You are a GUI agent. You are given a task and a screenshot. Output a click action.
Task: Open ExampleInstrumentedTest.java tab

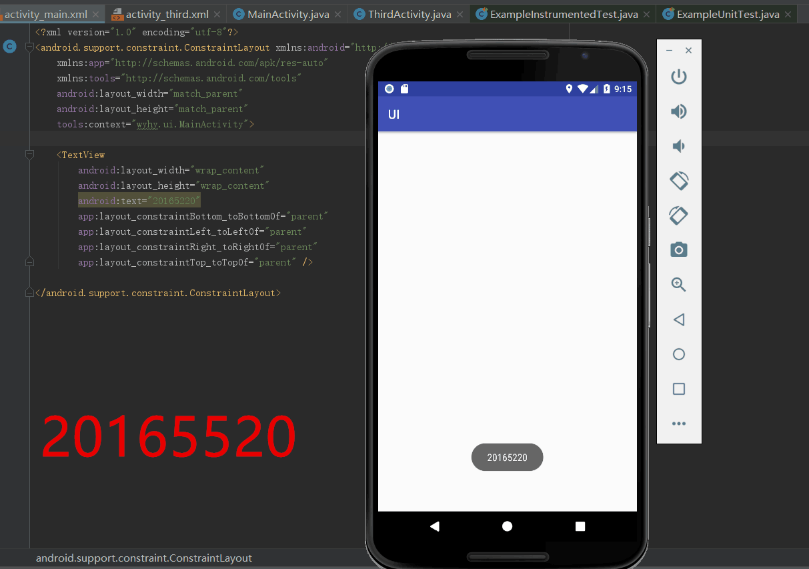pyautogui.click(x=564, y=14)
